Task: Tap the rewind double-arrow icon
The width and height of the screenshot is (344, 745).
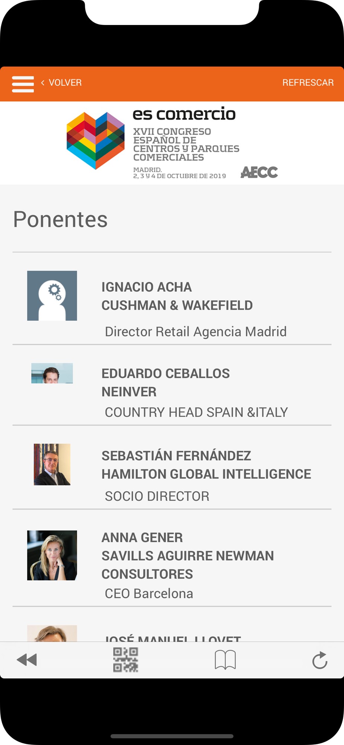Action: tap(27, 660)
